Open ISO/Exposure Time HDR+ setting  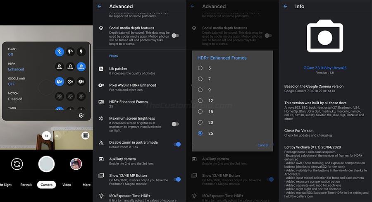pyautogui.click(x=140, y=197)
